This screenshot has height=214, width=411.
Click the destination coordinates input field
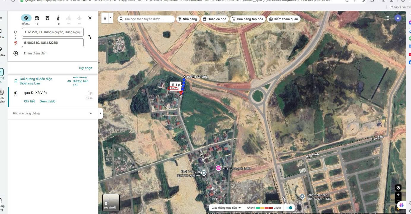click(x=53, y=43)
